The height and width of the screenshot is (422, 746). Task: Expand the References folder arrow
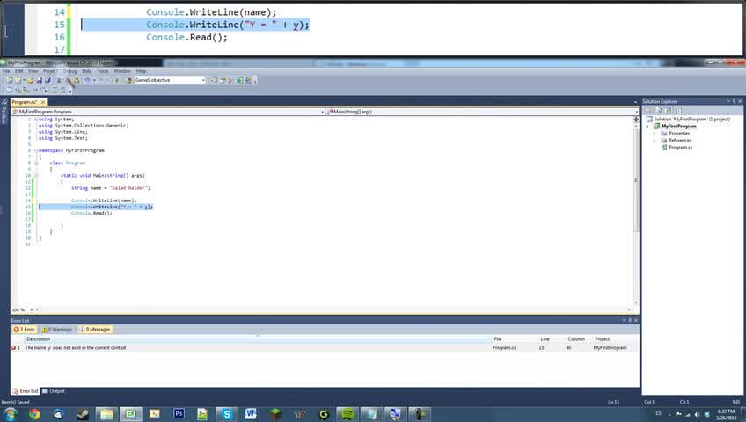[655, 141]
